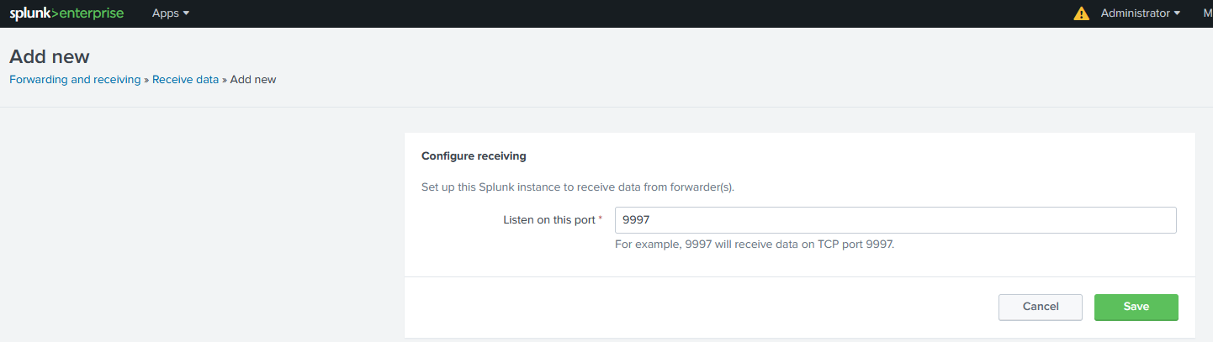This screenshot has width=1213, height=342.
Task: Click the Configure receiving section title
Action: 474,156
